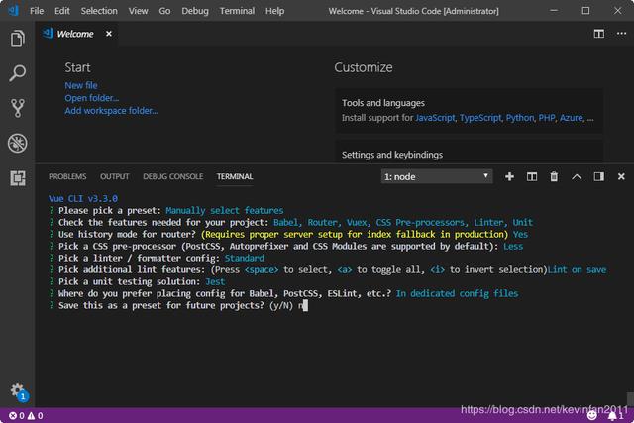Click the 'Customize' heading on Welcome page
This screenshot has width=634, height=423.
point(364,67)
